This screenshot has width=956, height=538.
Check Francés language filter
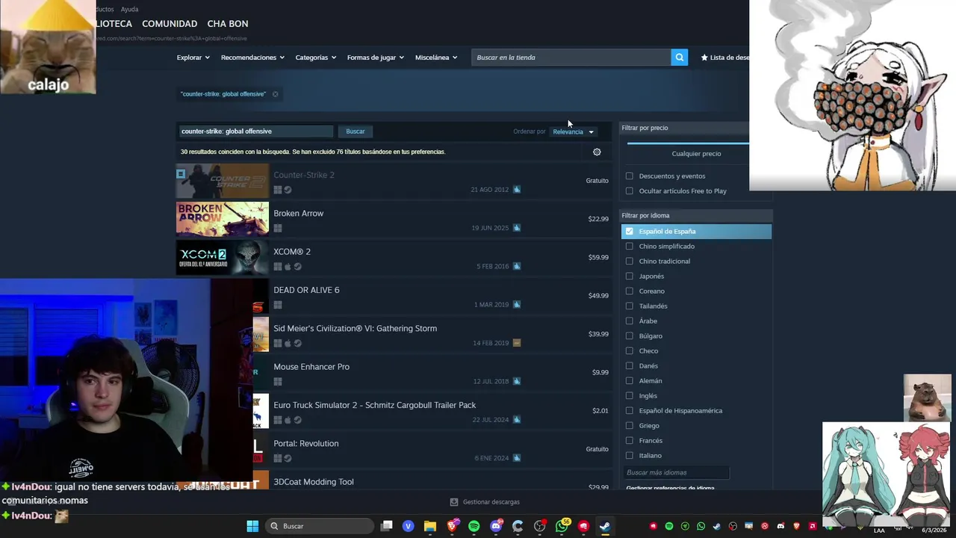629,441
